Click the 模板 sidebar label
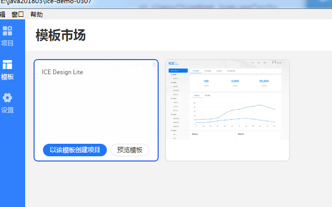This screenshot has width=332, height=207. coord(7,77)
